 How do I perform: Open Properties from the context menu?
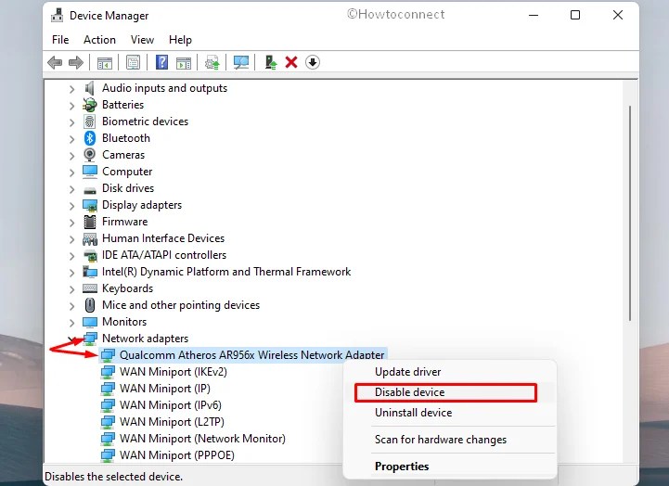tap(450, 467)
